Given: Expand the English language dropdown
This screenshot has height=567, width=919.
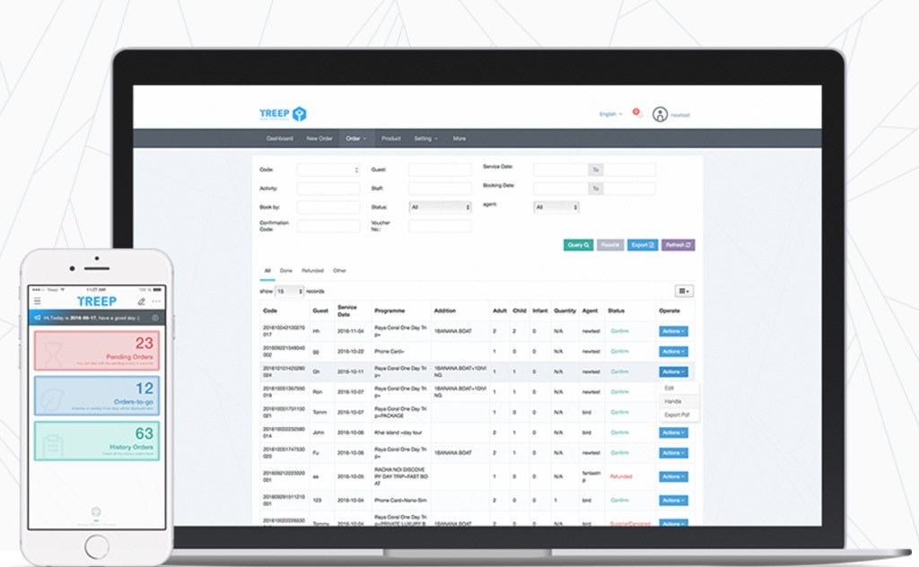Looking at the screenshot, I should pyautogui.click(x=610, y=114).
